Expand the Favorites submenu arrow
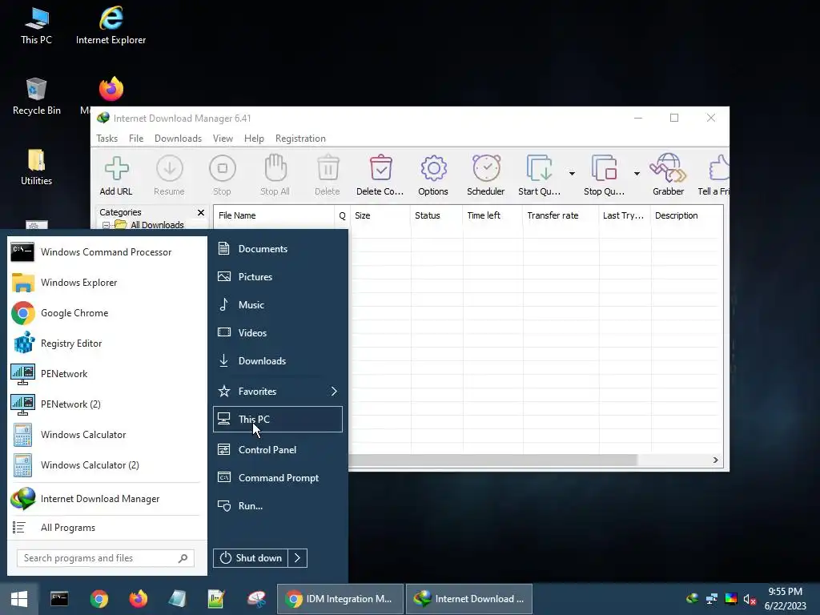Image resolution: width=820 pixels, height=615 pixels. pyautogui.click(x=334, y=391)
